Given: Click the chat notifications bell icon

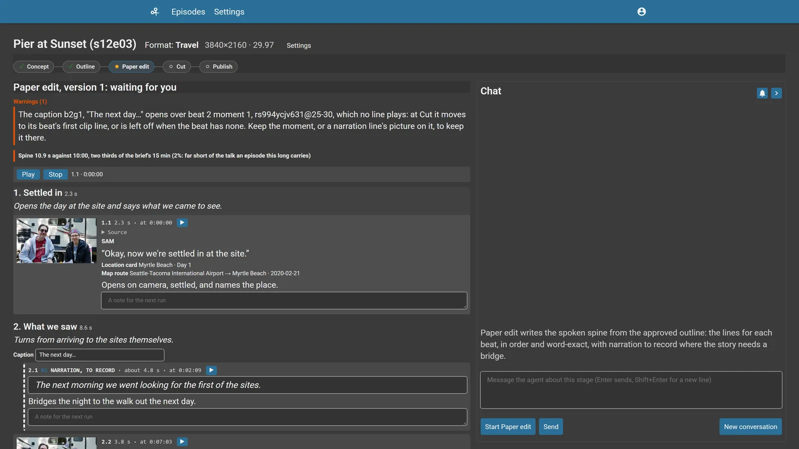Looking at the screenshot, I should pos(762,93).
